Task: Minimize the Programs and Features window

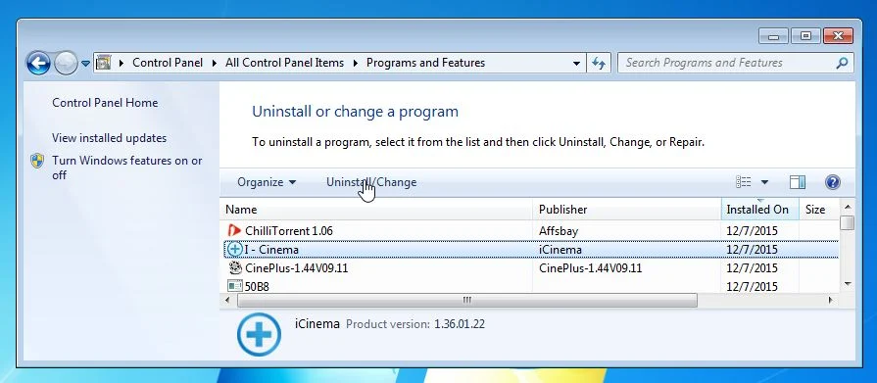Action: [x=774, y=36]
